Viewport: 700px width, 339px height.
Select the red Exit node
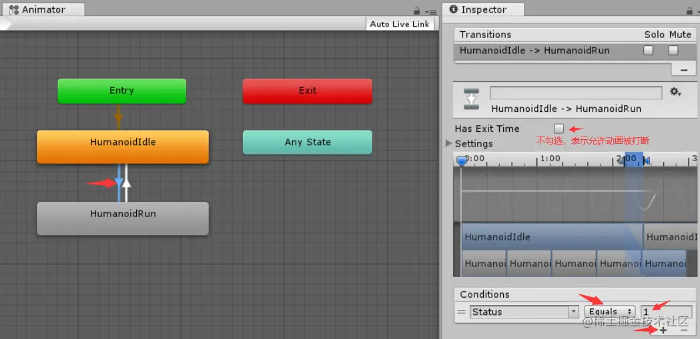click(307, 91)
